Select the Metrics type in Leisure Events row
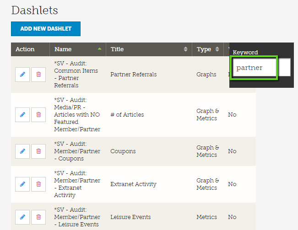The width and height of the screenshot is (298, 230). [207, 217]
